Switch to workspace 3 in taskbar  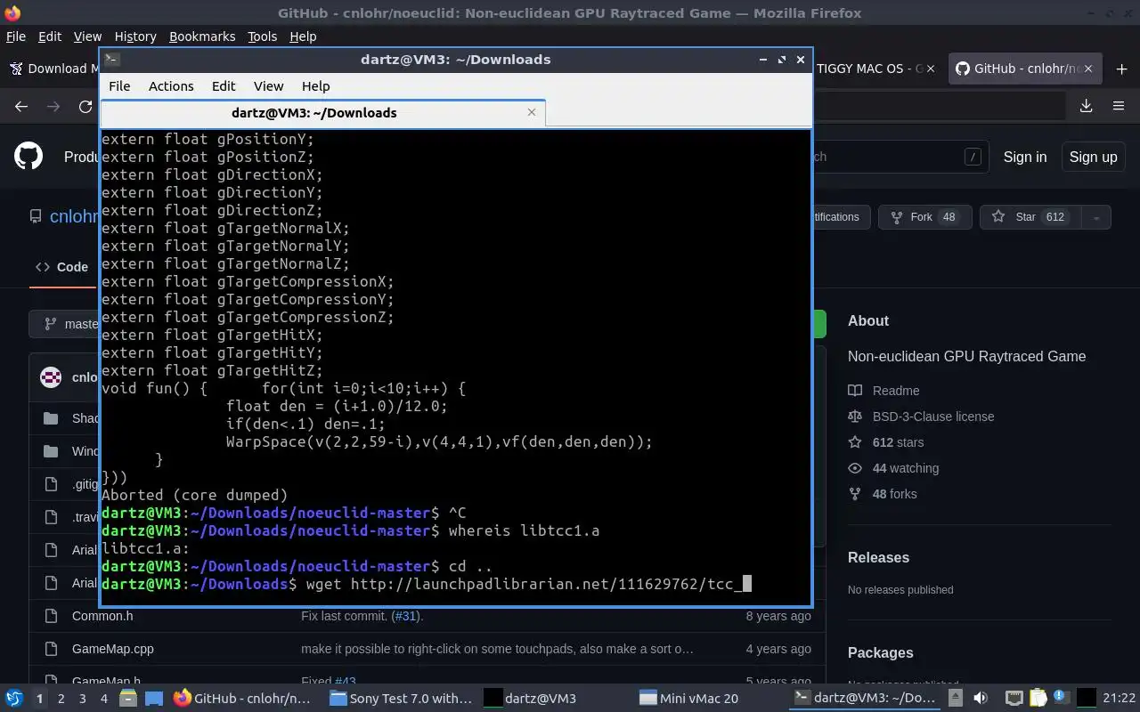click(83, 699)
